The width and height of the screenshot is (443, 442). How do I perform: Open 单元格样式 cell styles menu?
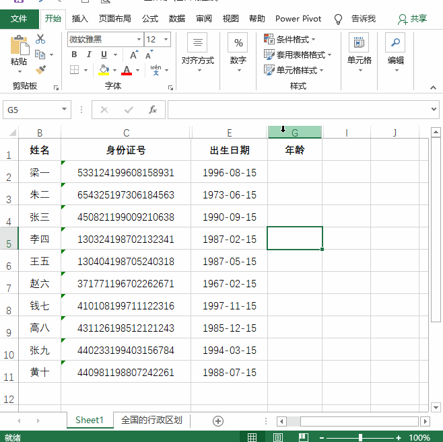294,70
